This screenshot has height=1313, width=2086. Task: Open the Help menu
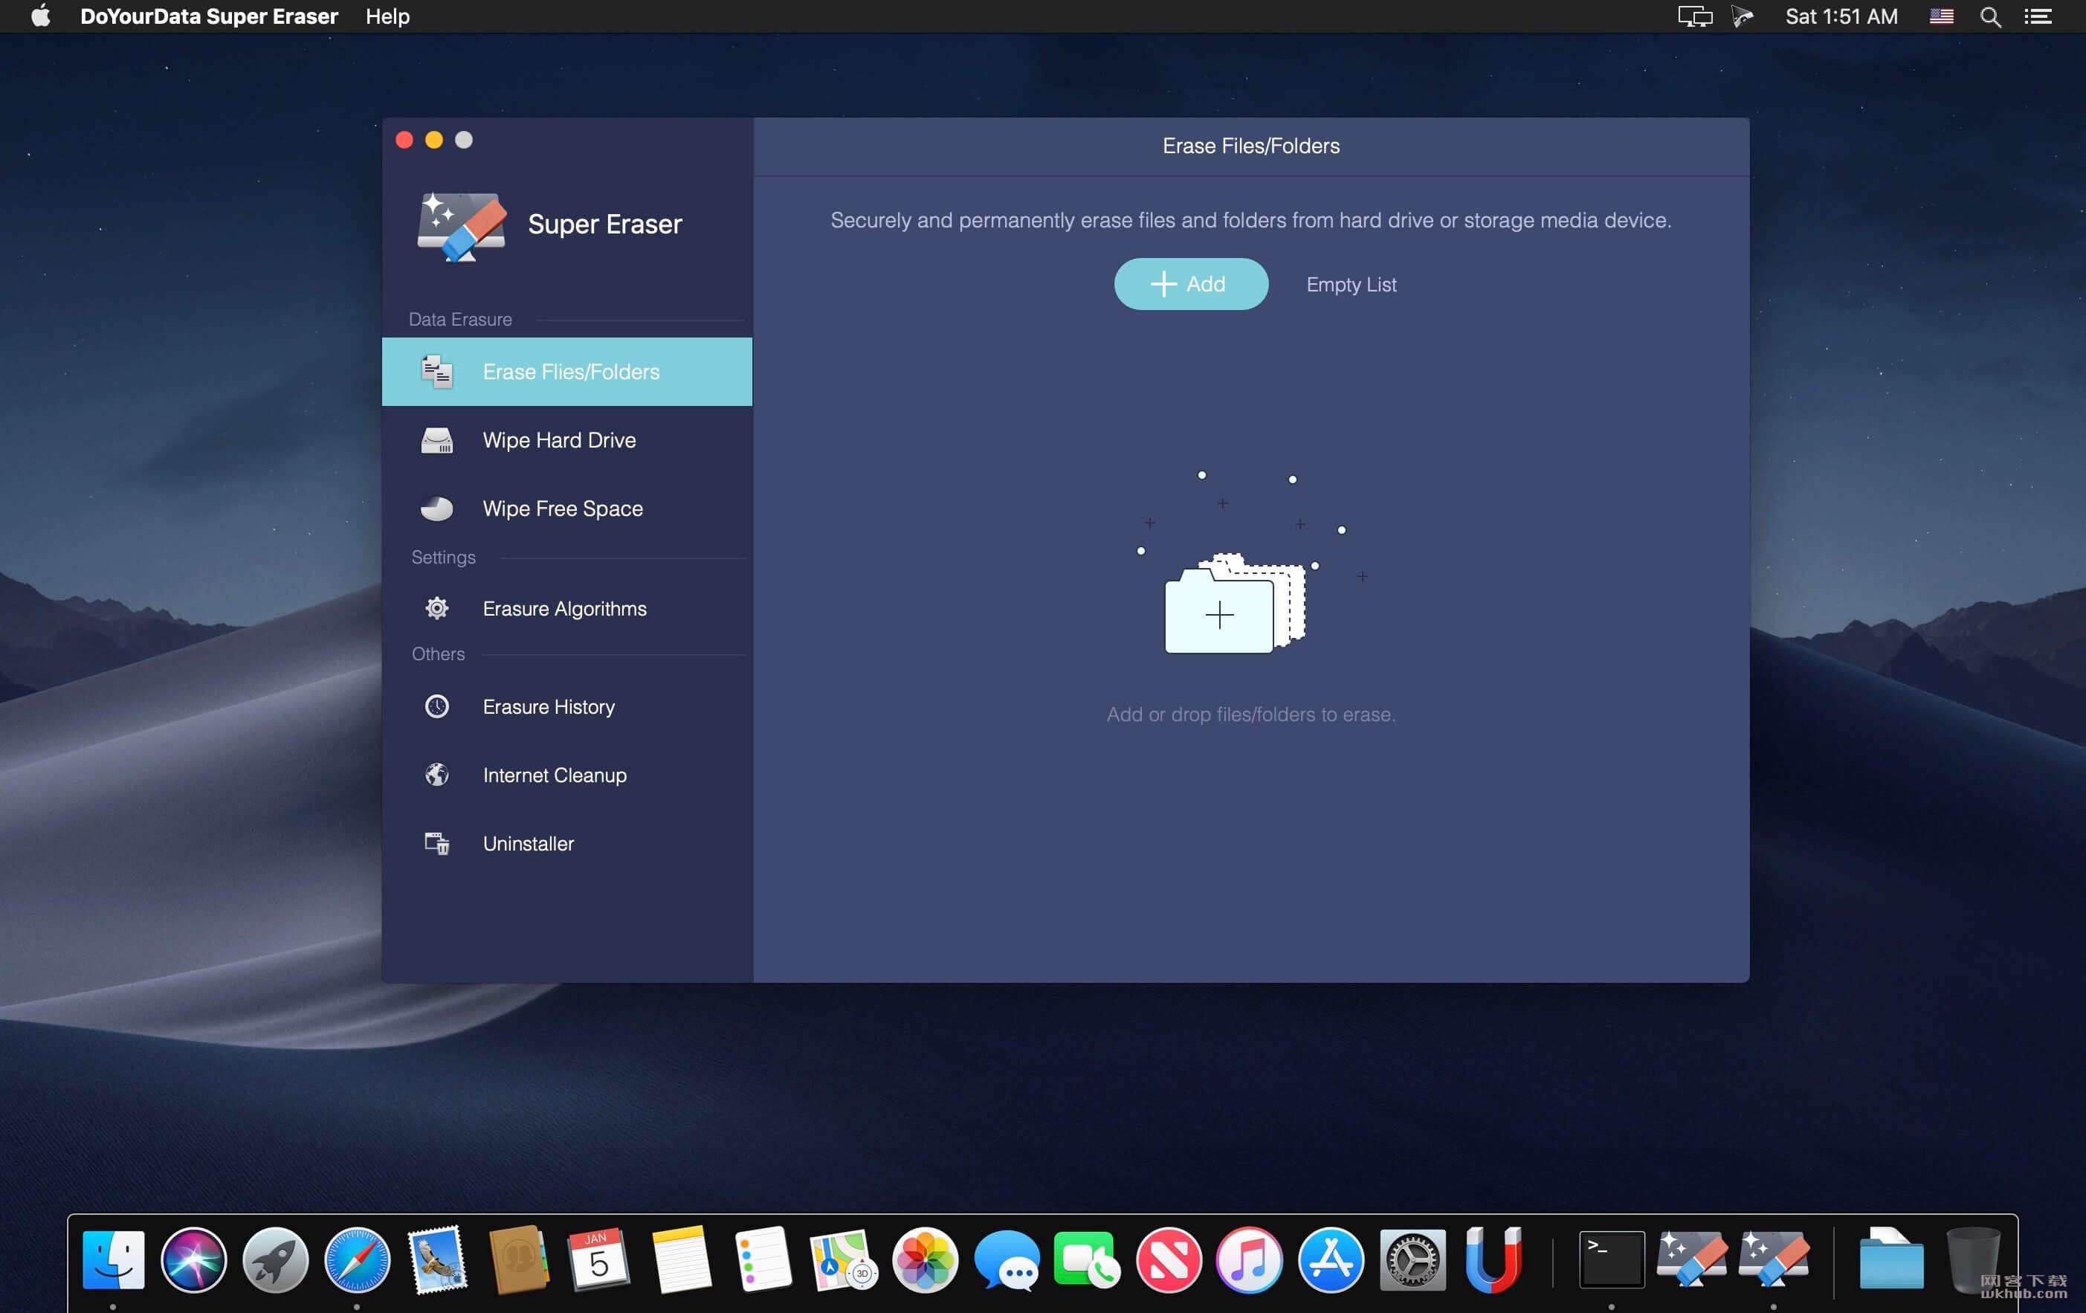click(387, 16)
